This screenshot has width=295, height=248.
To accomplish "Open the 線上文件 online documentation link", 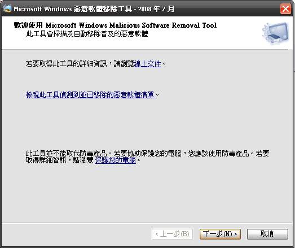I will [148, 64].
